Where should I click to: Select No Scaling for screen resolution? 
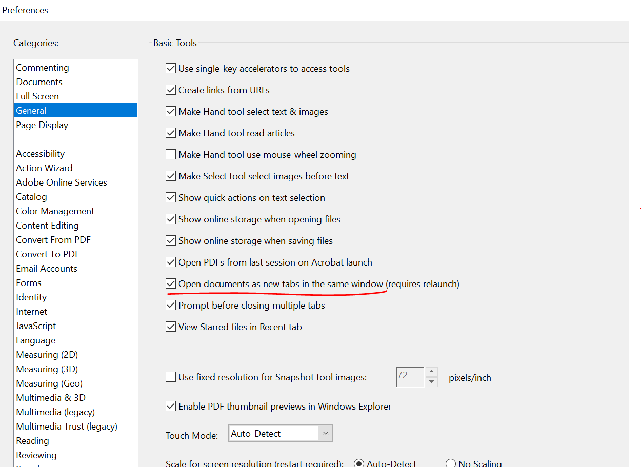[451, 463]
